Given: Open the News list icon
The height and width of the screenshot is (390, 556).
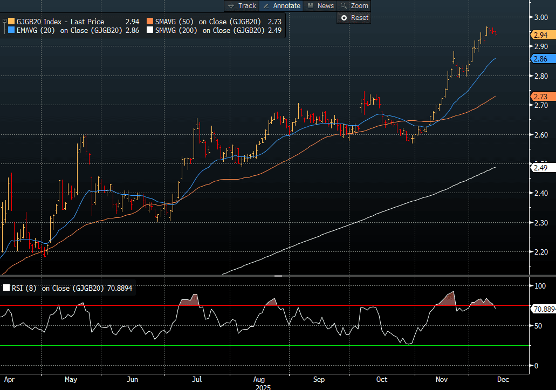Looking at the screenshot, I should click(x=310, y=6).
